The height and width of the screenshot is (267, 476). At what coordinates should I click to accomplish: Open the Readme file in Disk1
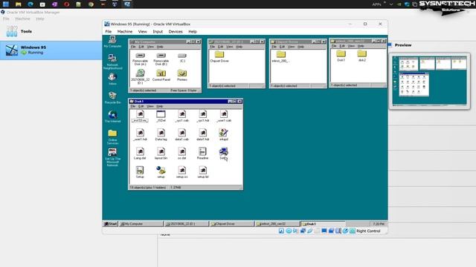point(203,154)
